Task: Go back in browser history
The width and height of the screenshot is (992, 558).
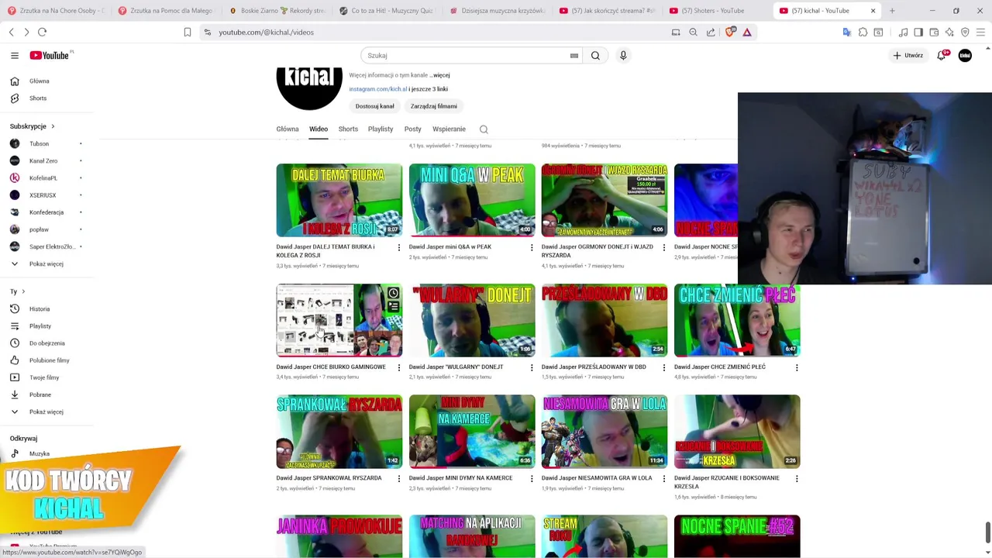Action: point(12,32)
